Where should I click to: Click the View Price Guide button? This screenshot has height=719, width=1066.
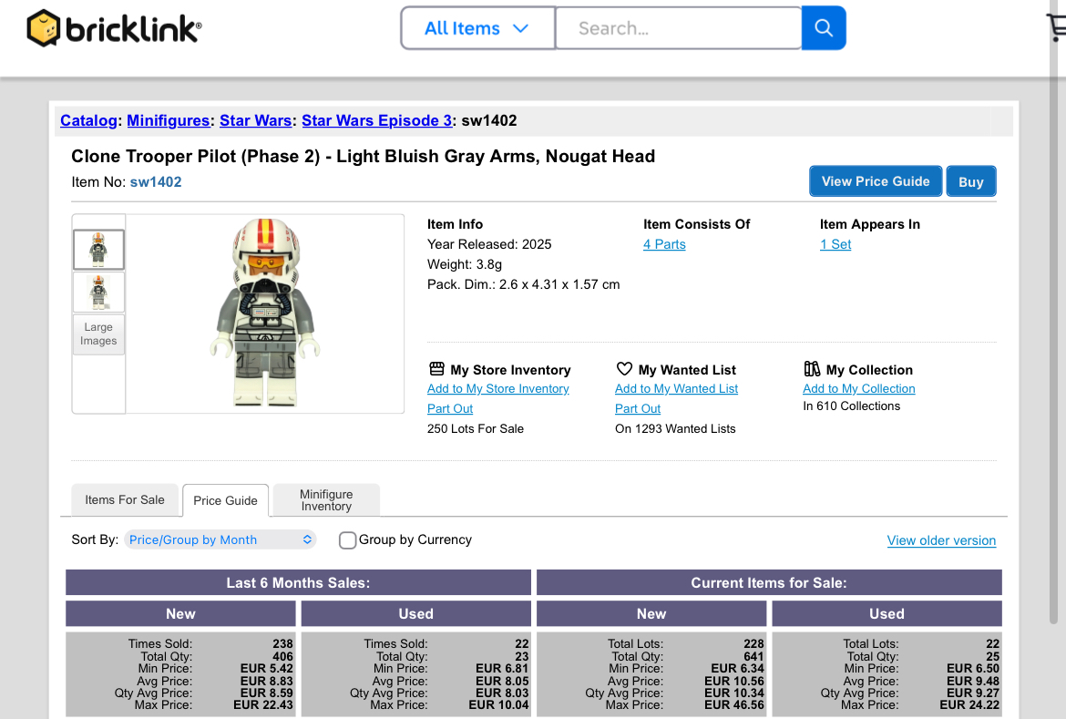click(875, 181)
